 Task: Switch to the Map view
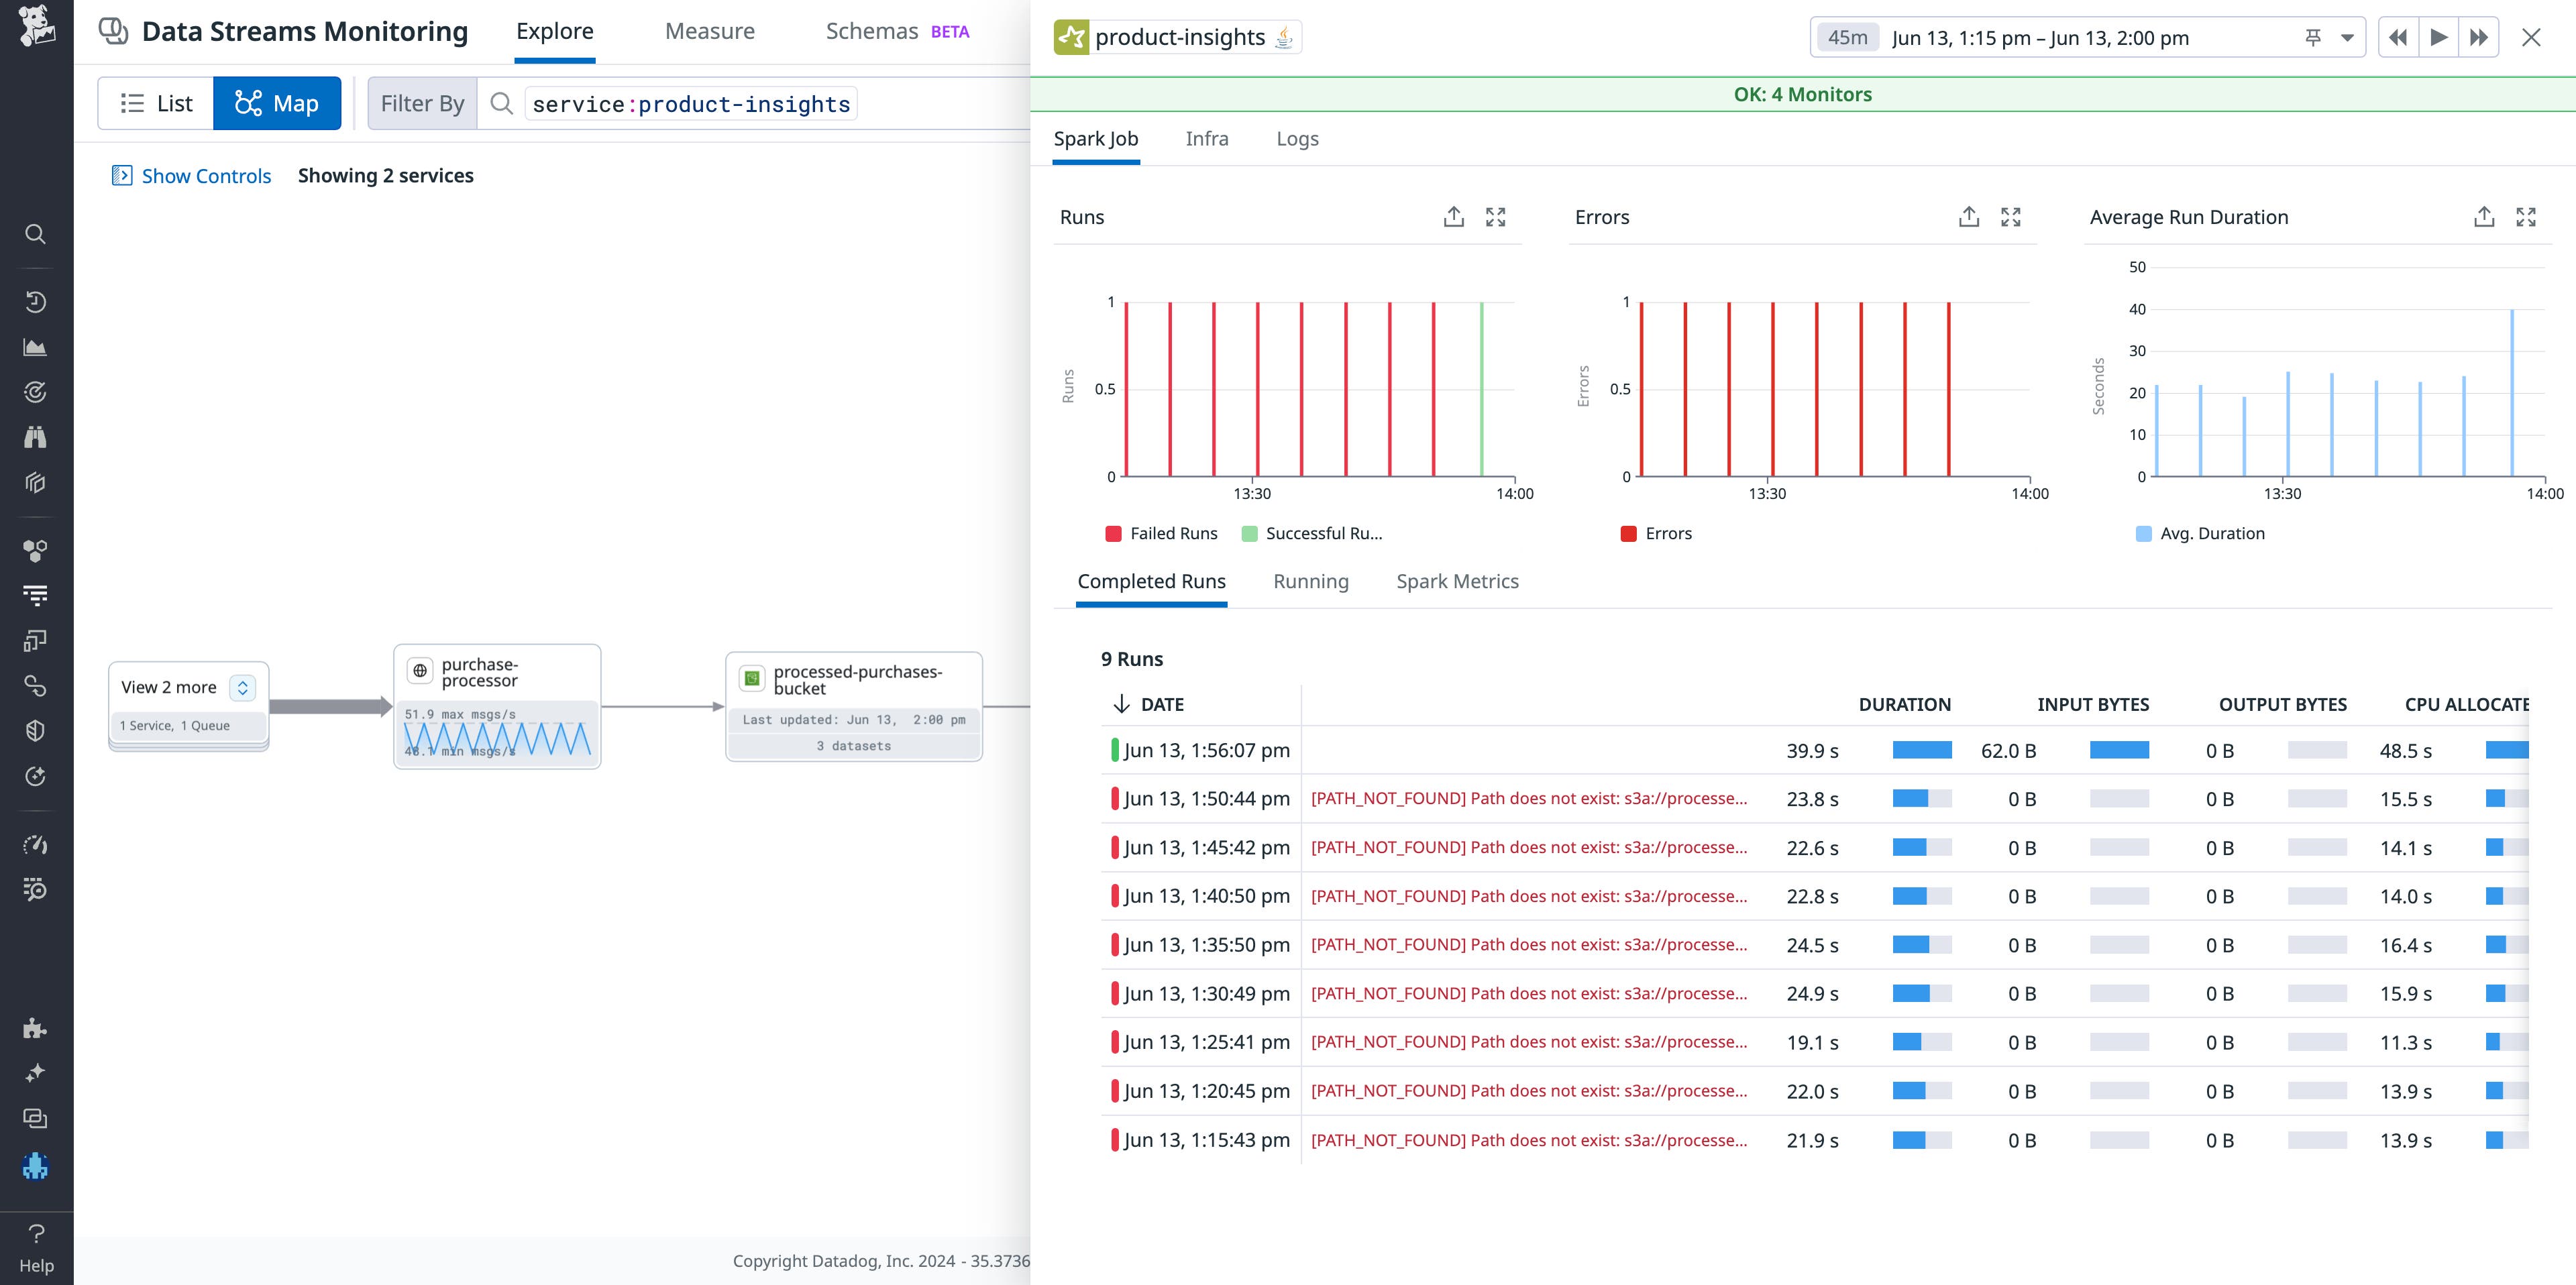pyautogui.click(x=277, y=102)
